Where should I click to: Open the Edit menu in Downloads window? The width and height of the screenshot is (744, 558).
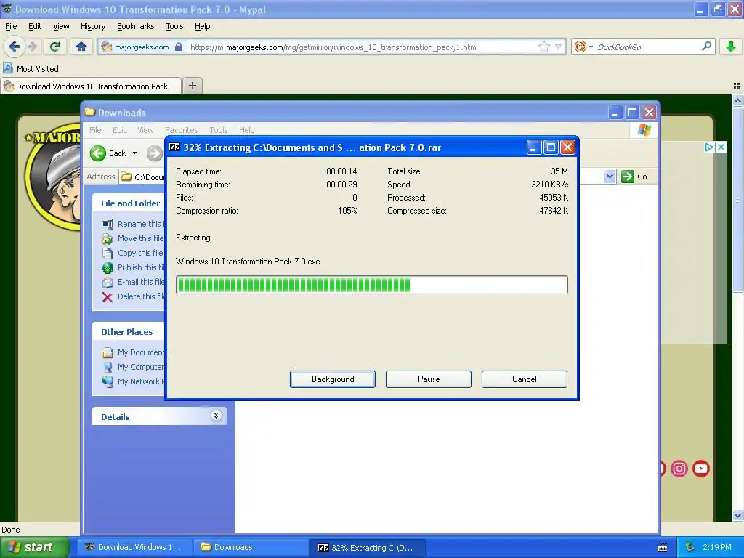(119, 130)
